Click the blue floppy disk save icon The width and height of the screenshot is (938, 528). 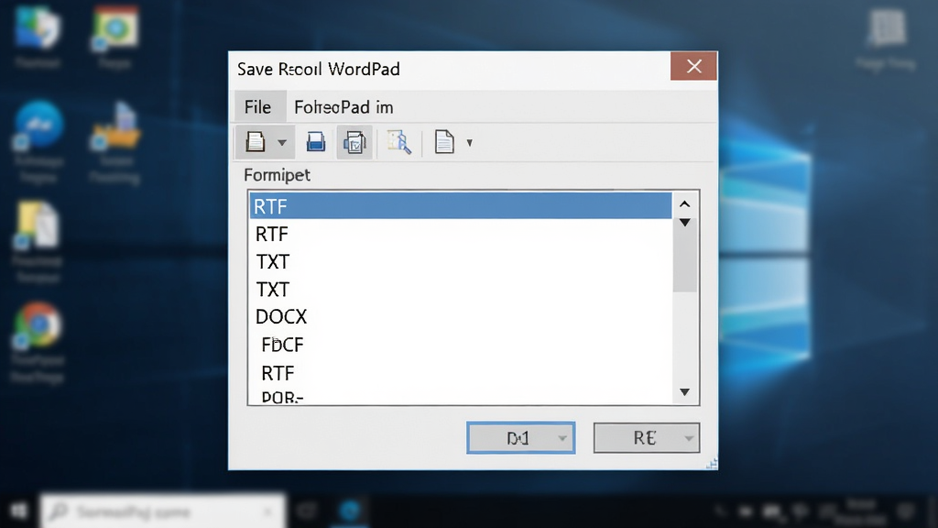point(316,142)
